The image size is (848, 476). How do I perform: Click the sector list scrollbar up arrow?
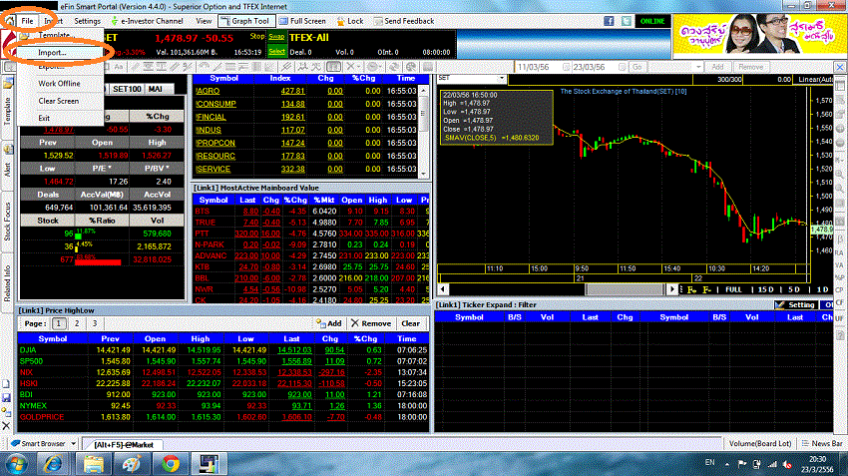[x=423, y=91]
